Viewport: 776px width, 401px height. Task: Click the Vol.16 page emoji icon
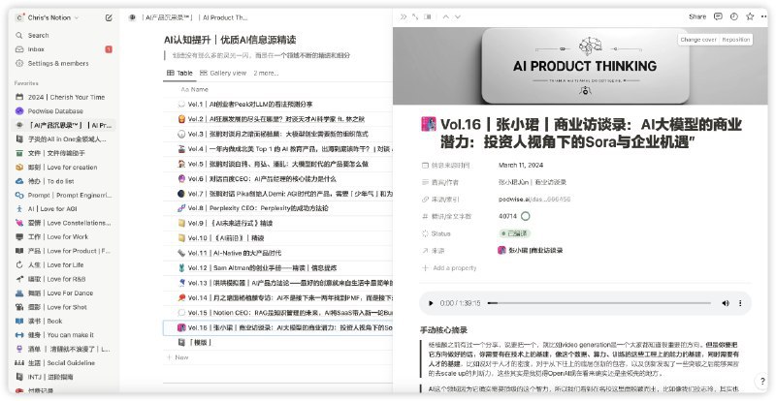pos(429,124)
